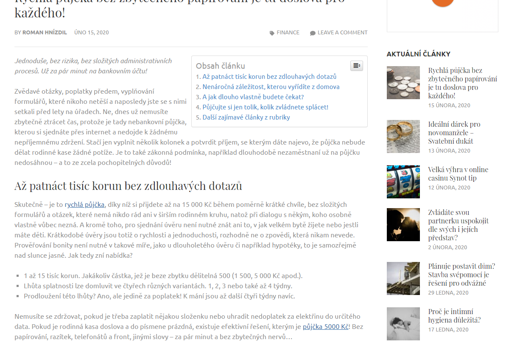Open coins thumbnail for Rychlá půjčka article
The height and width of the screenshot is (348, 520).
point(403,83)
